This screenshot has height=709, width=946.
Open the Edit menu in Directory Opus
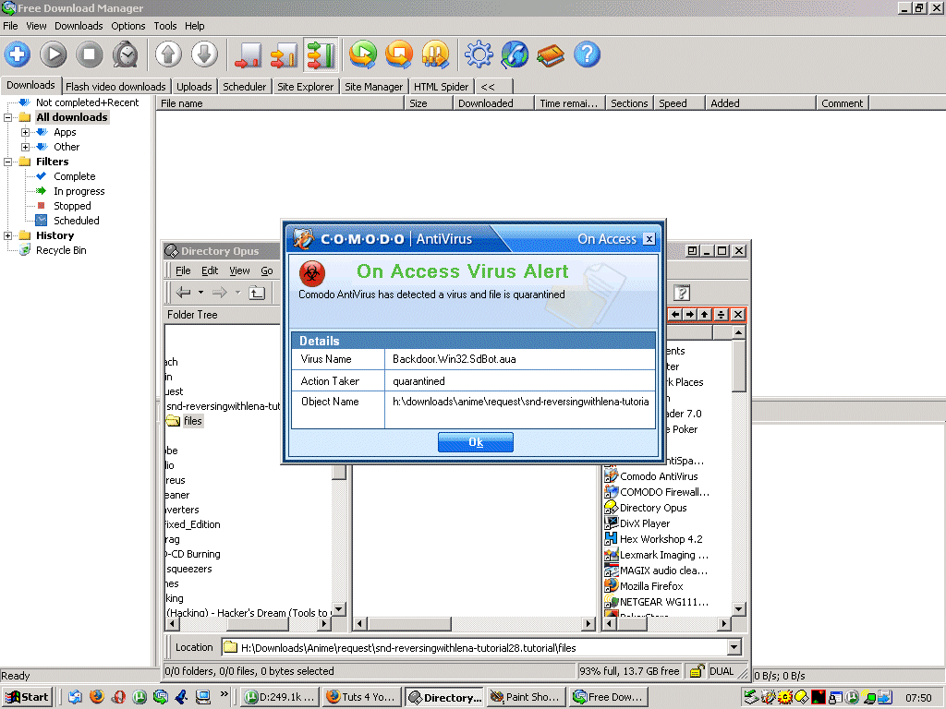(210, 270)
